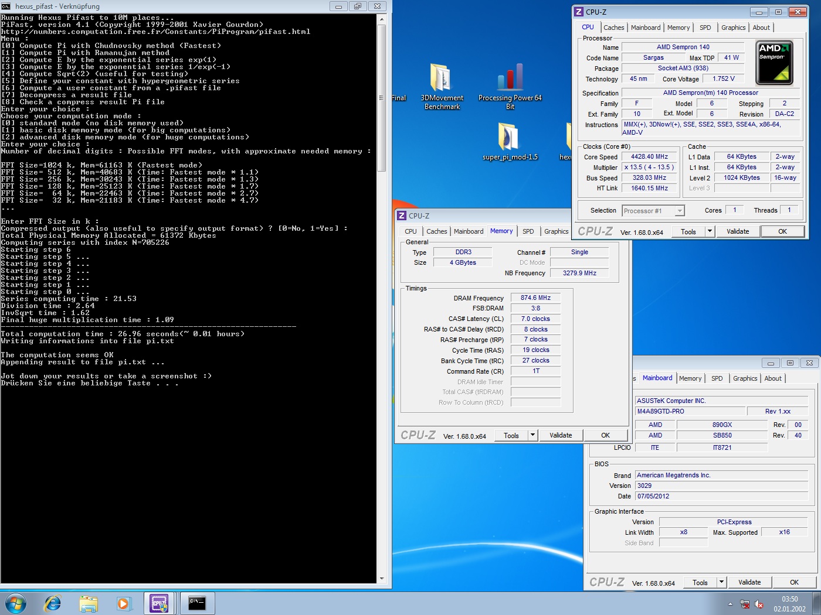
Task: Click OK in Mainboard window
Action: (794, 582)
